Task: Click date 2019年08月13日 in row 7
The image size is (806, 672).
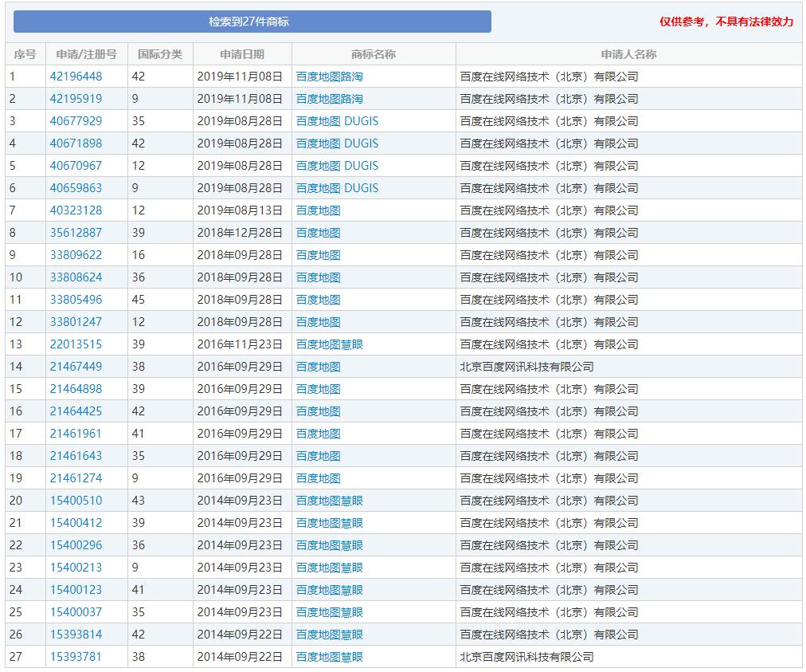Action: point(240,210)
